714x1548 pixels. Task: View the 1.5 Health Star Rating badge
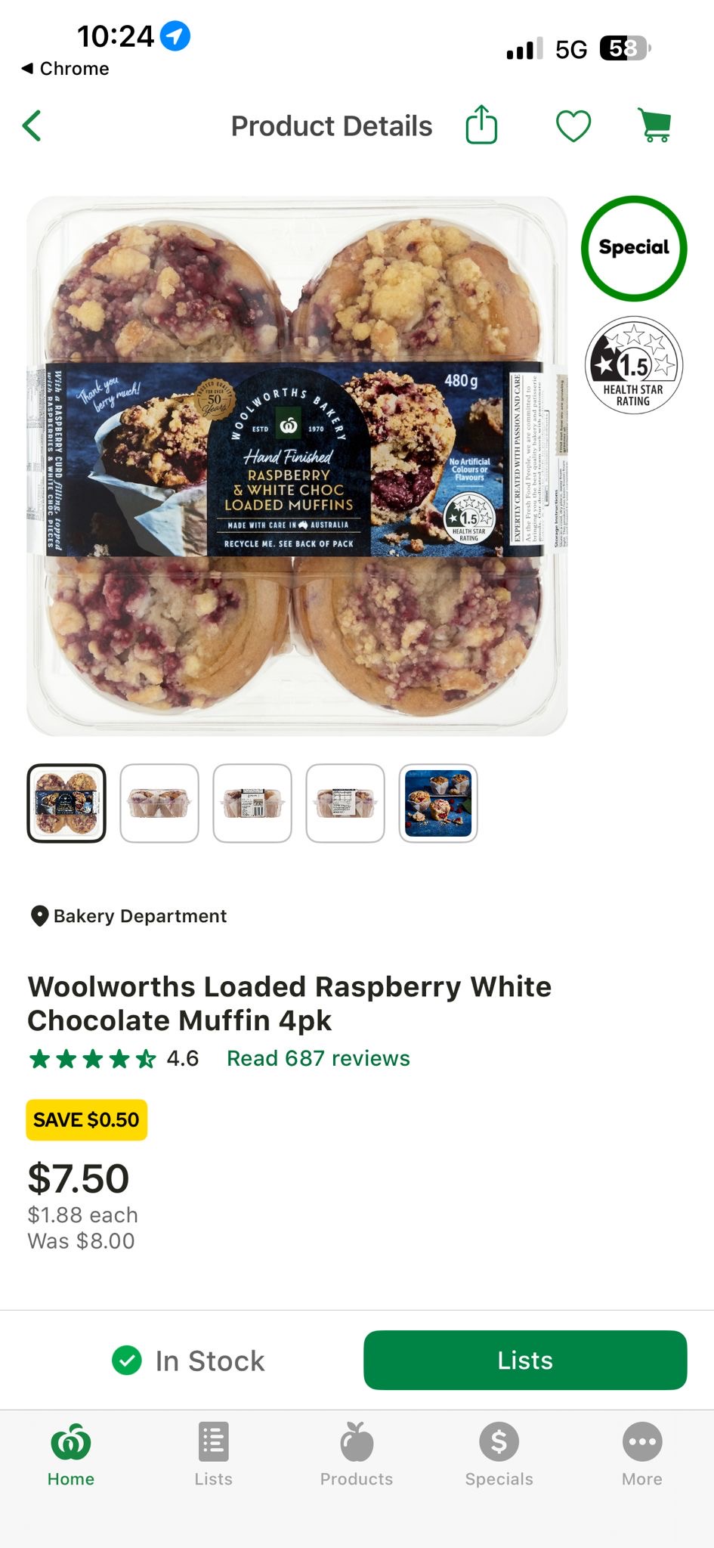point(634,365)
